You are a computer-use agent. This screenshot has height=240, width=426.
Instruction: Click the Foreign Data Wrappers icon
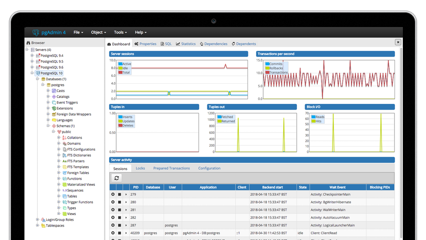[54, 114]
